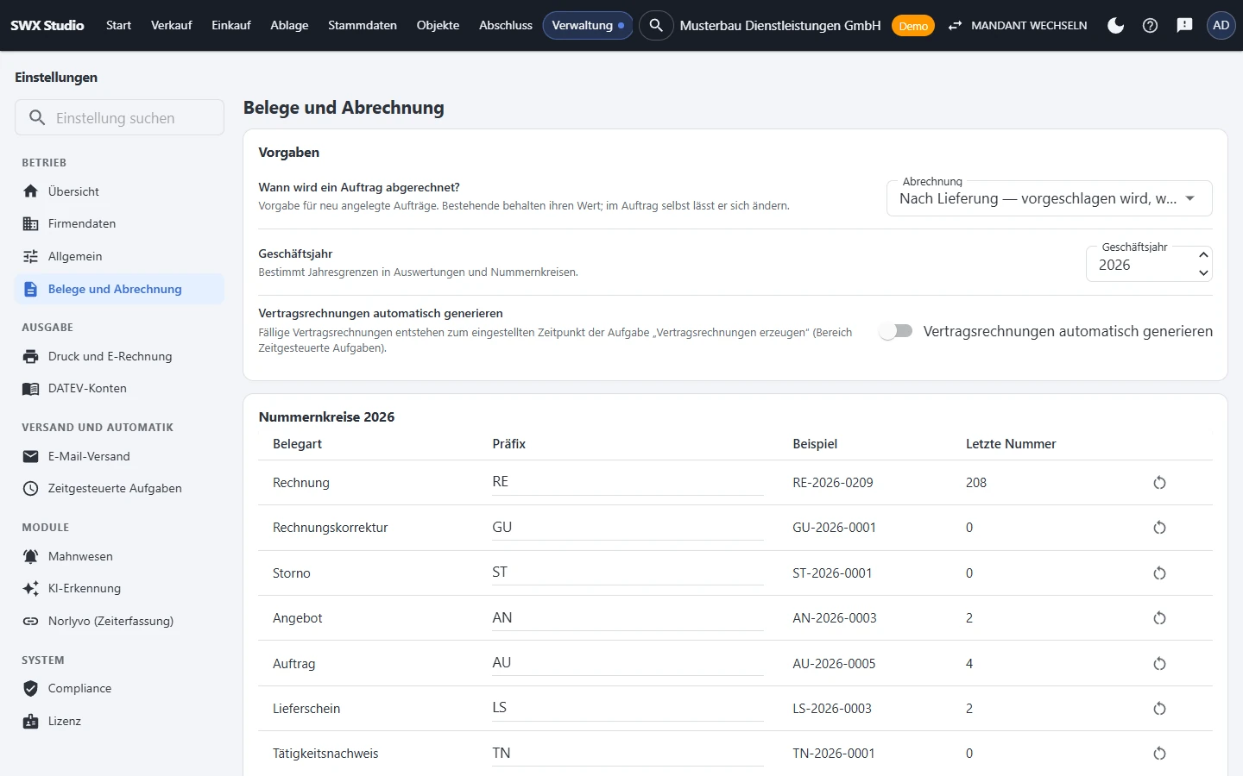This screenshot has width=1243, height=776.
Task: Toggle Vertragsrechnungen automatisch generieren switch
Action: click(896, 331)
